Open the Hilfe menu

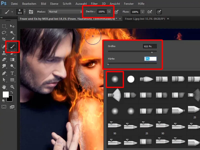click(x=141, y=4)
